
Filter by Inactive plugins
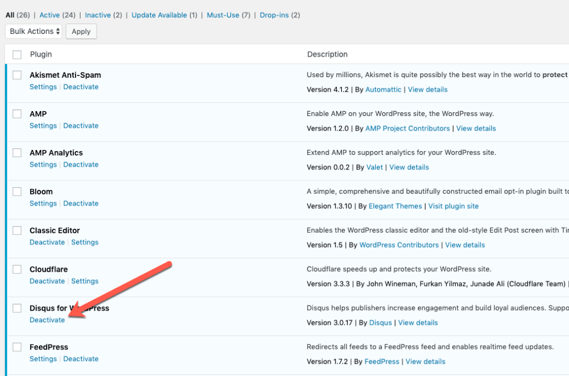(x=98, y=15)
